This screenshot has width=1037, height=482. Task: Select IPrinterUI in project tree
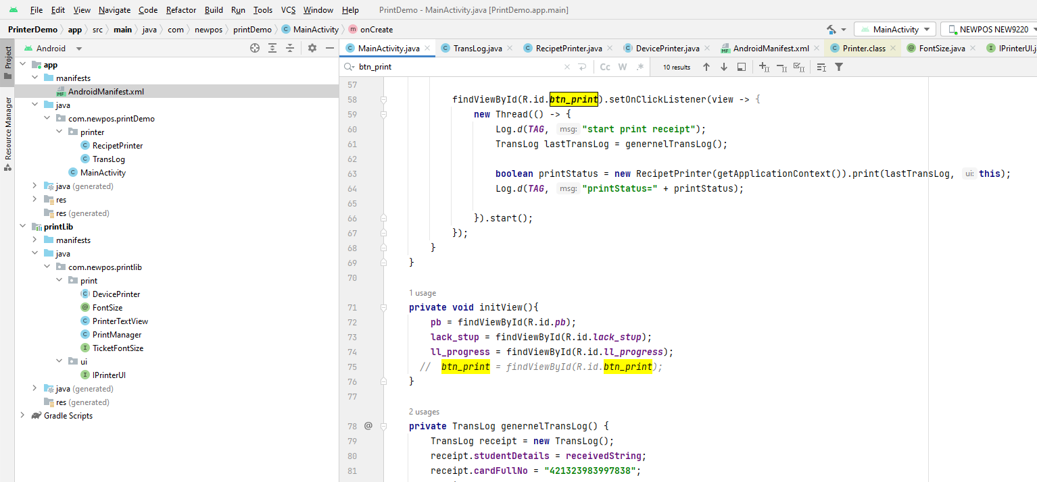click(103, 375)
